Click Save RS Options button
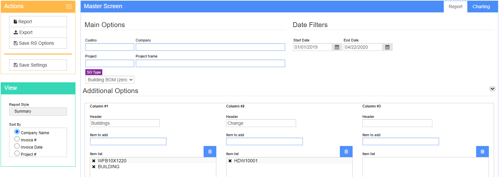 (38, 43)
